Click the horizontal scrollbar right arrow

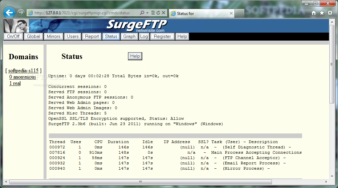pos(326,182)
